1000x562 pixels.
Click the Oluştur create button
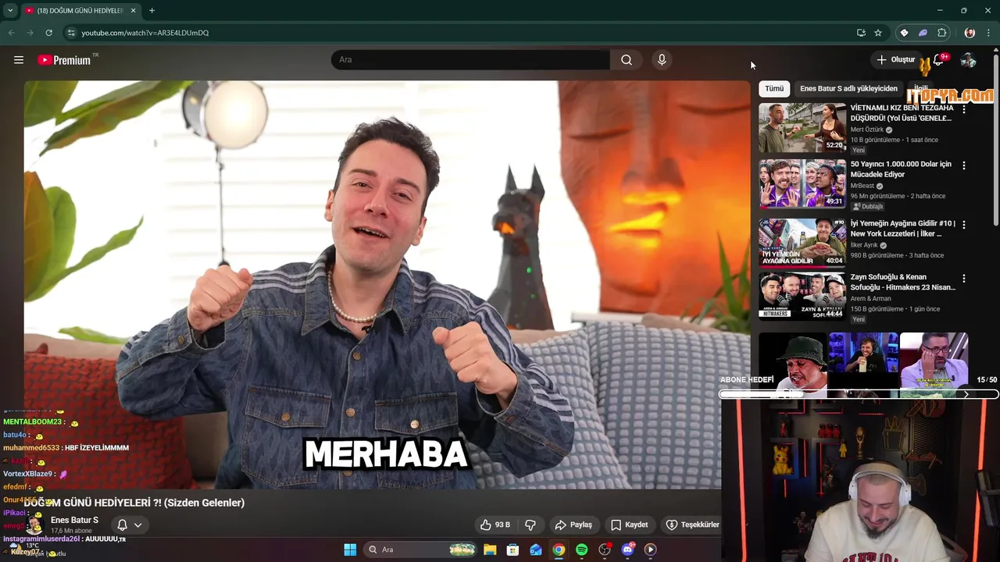click(895, 60)
